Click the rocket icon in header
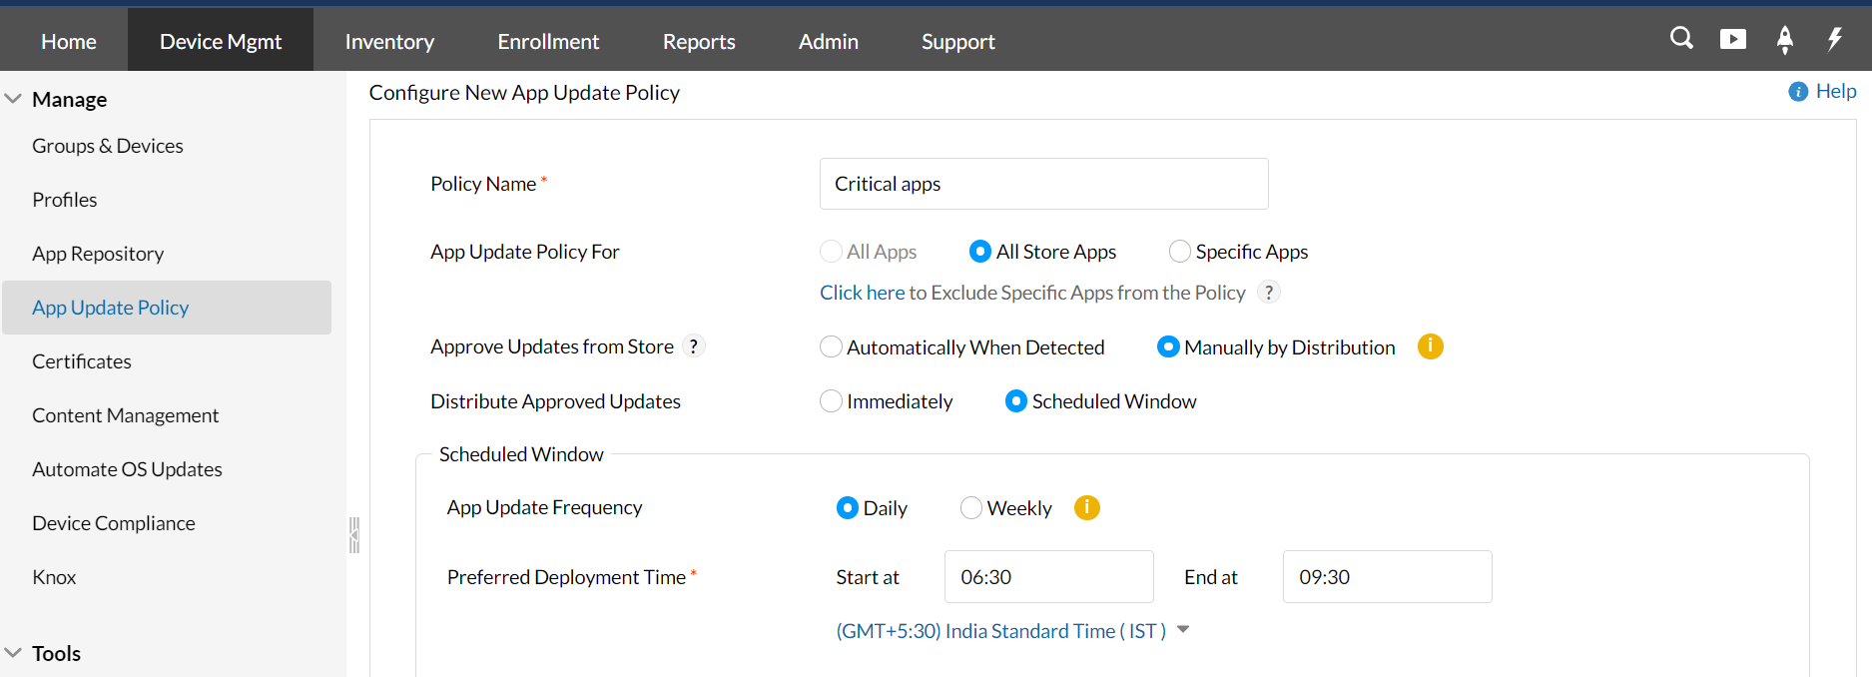Image resolution: width=1872 pixels, height=677 pixels. pyautogui.click(x=1785, y=39)
